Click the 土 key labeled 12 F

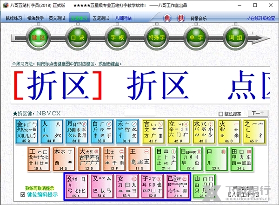pos(115,159)
